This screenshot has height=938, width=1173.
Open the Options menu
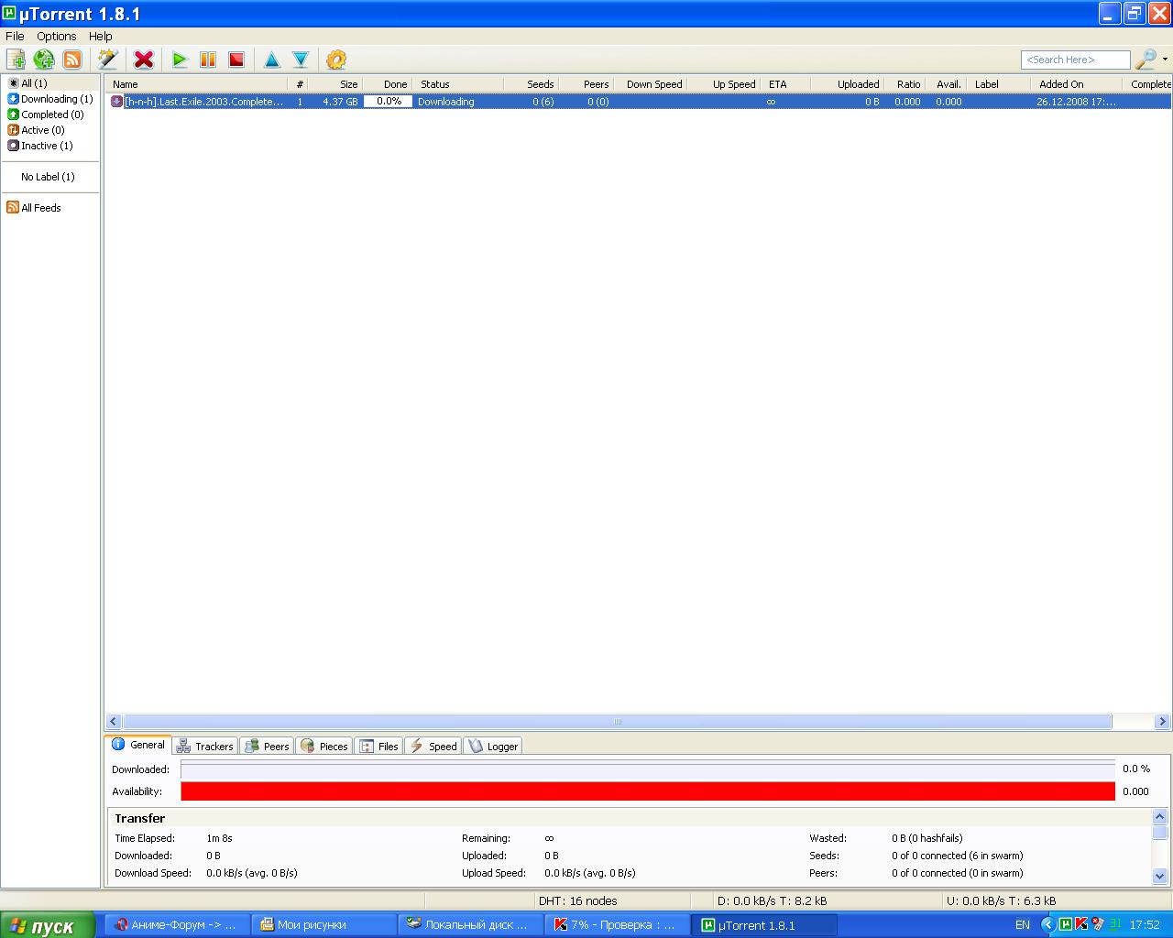pos(56,36)
